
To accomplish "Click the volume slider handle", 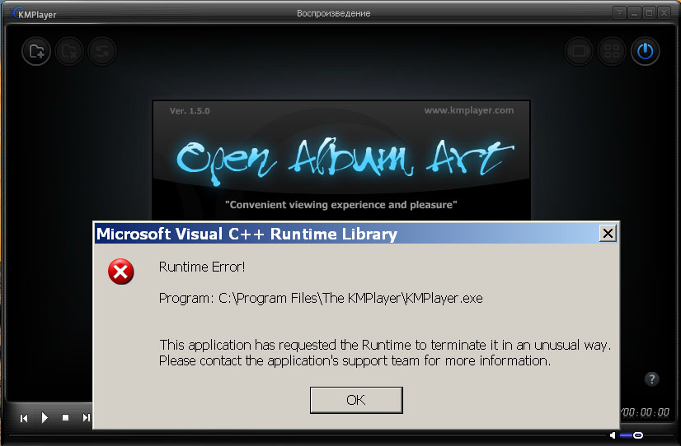I will (x=638, y=434).
